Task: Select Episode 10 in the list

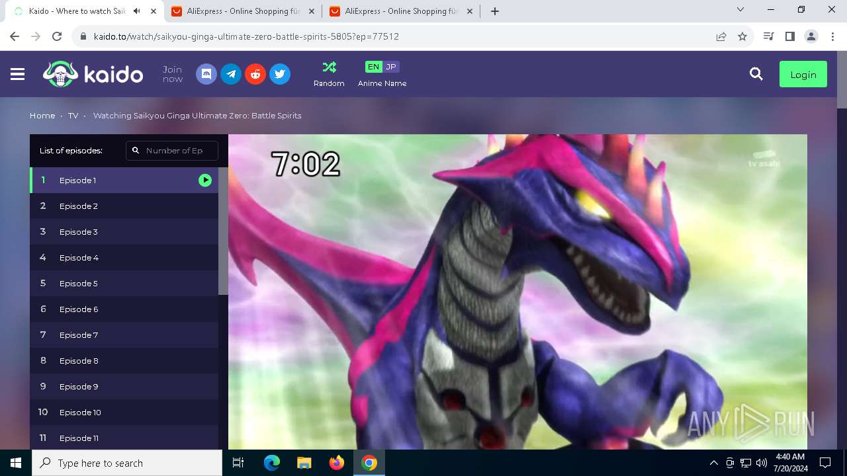Action: [x=124, y=412]
